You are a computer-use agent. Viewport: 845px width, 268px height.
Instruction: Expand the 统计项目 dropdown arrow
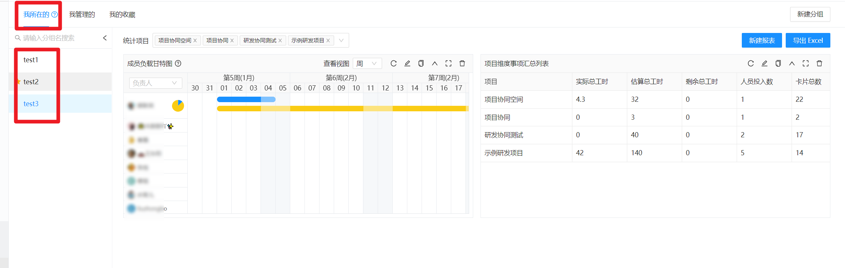click(341, 40)
